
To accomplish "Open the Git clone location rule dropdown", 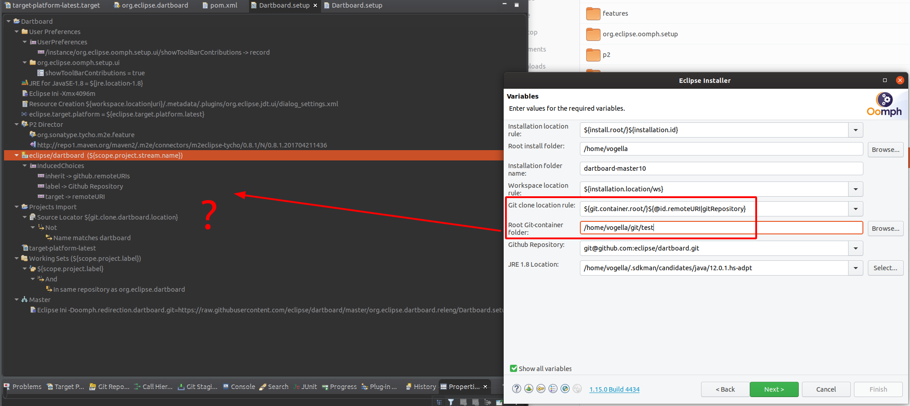I will pyautogui.click(x=856, y=209).
